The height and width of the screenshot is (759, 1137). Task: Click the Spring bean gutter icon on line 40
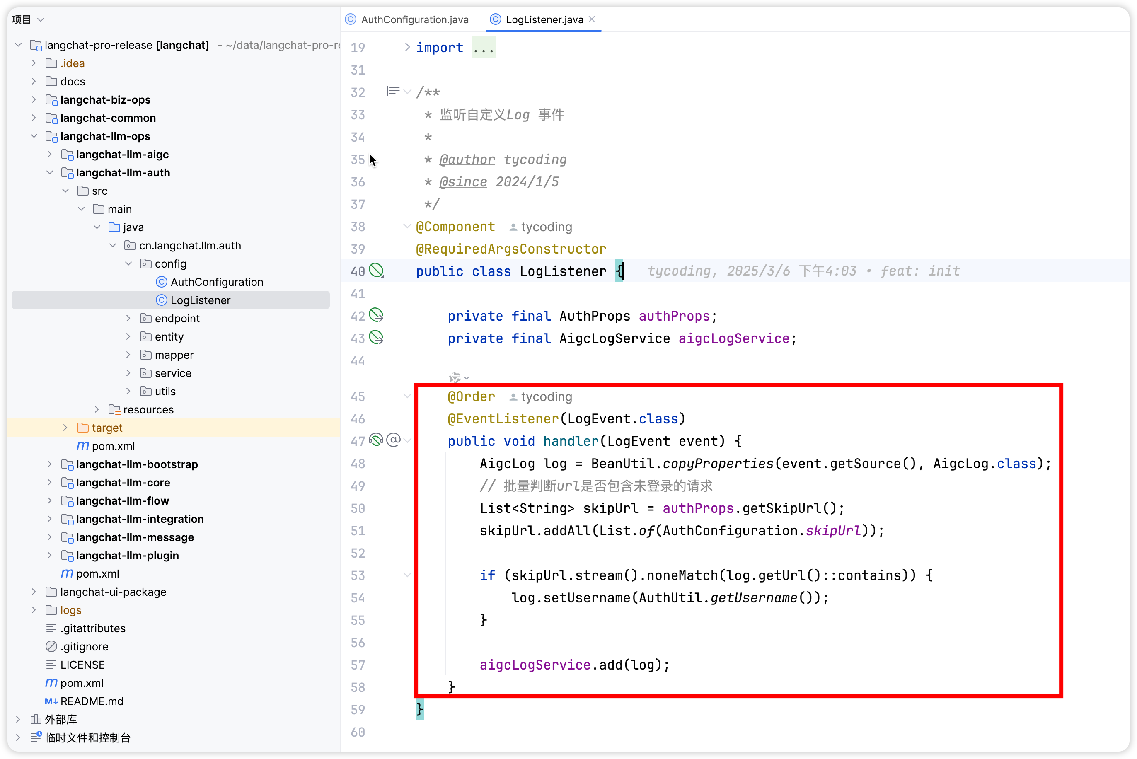376,270
